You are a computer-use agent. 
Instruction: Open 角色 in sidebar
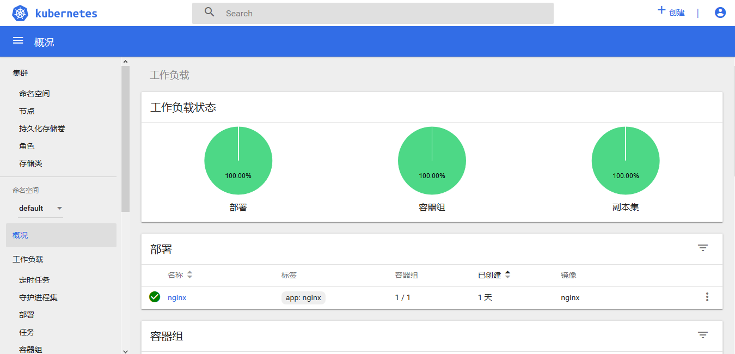[27, 146]
